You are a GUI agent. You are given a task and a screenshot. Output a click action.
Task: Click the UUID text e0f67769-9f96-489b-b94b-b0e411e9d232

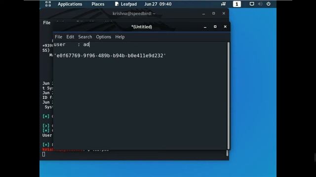click(110, 56)
